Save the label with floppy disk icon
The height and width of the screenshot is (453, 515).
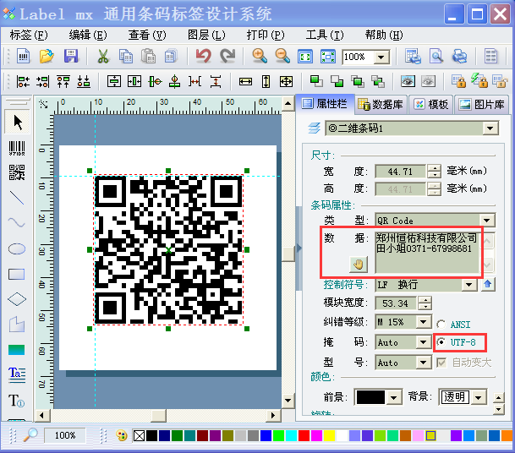71,56
